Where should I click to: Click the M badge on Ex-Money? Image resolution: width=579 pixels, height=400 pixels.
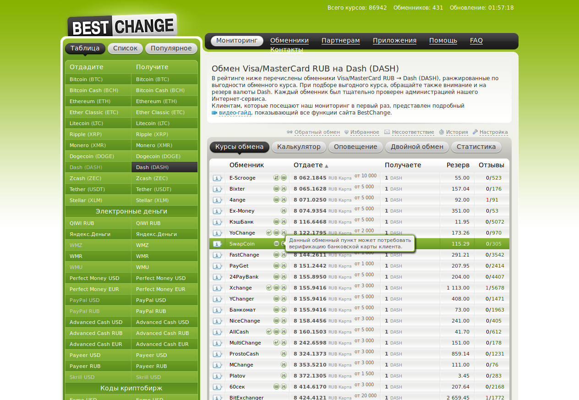pyautogui.click(x=284, y=211)
